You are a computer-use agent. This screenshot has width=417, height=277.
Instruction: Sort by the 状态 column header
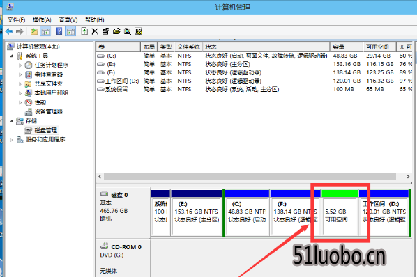click(266, 47)
